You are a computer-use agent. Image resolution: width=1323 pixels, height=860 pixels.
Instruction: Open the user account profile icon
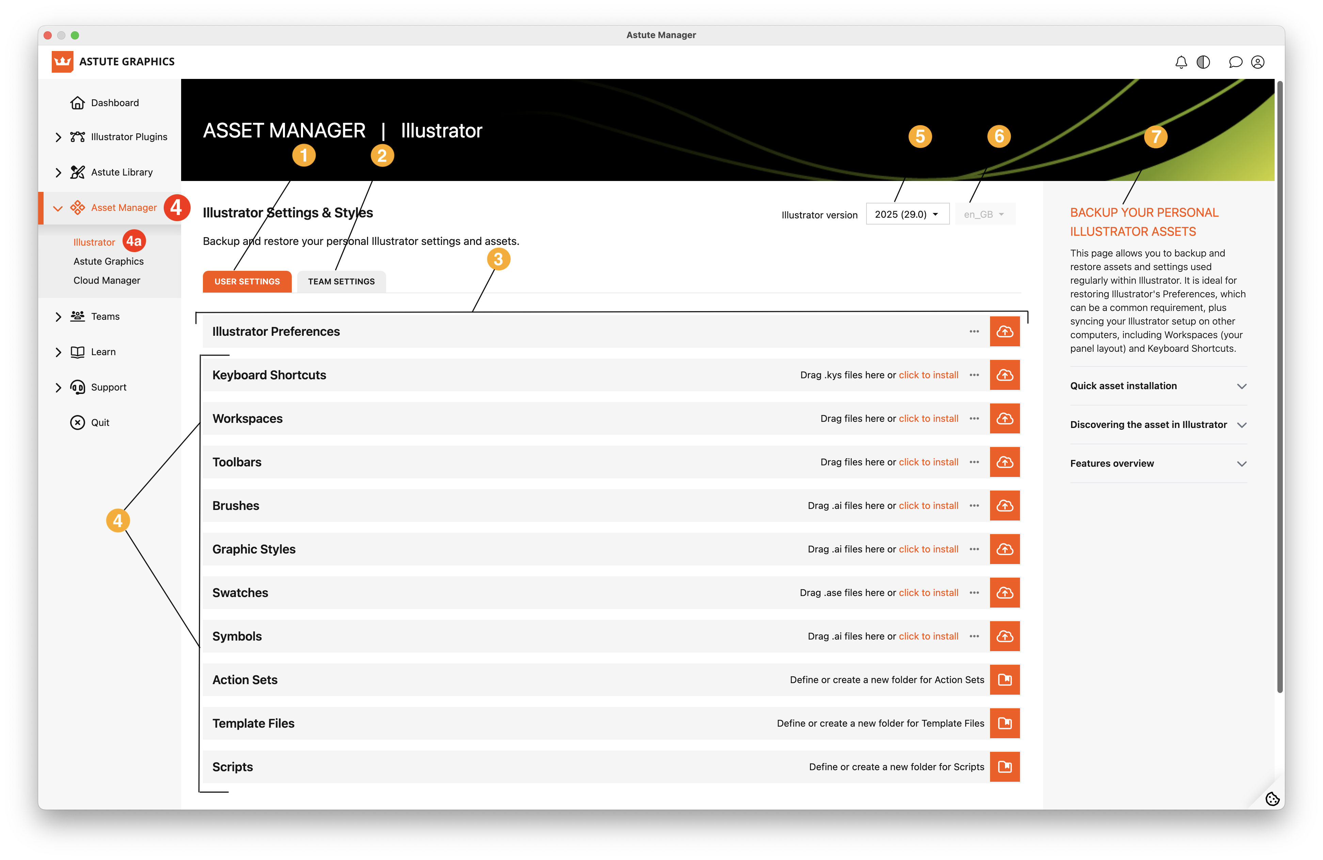(x=1258, y=62)
